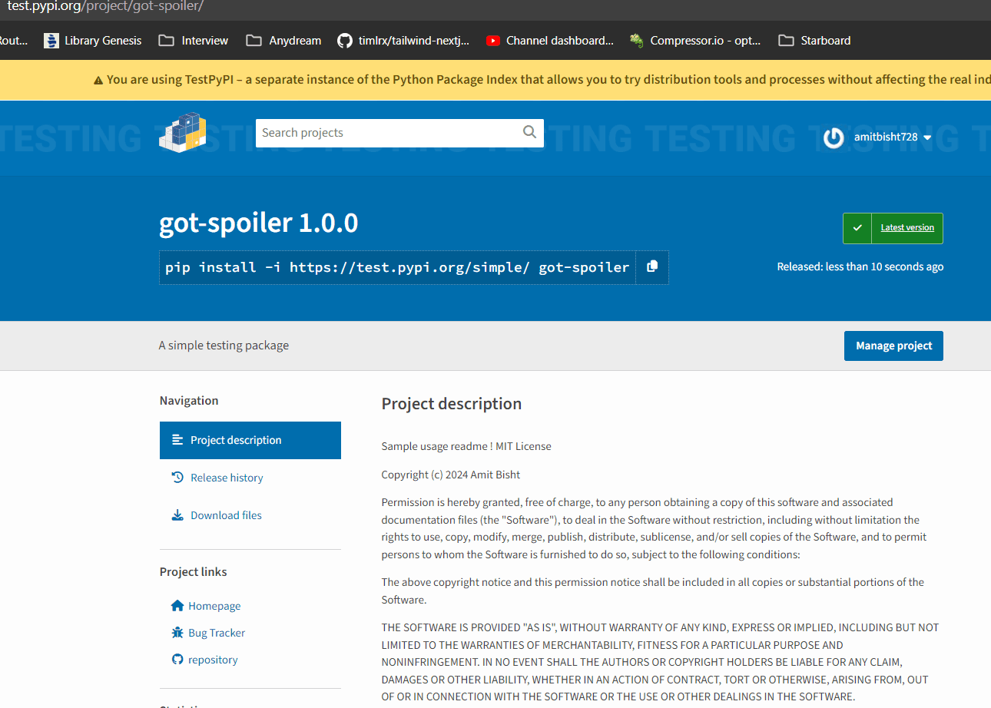Click the Compressor.io - opt... bookmark label
The height and width of the screenshot is (708, 991).
click(705, 41)
